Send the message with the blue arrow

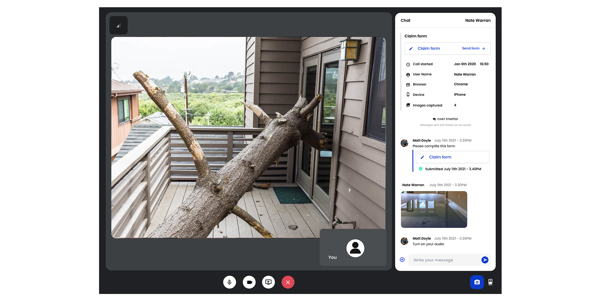(485, 260)
